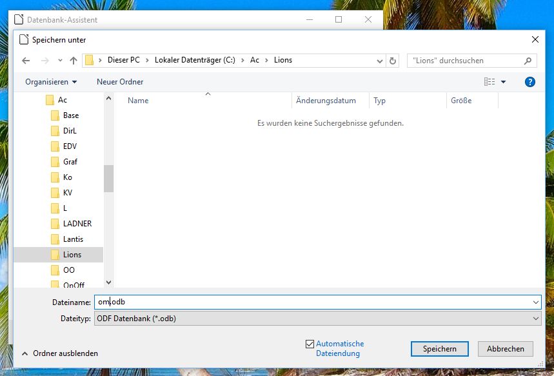Select the OO folder
Image resolution: width=554 pixels, height=376 pixels.
coord(63,270)
